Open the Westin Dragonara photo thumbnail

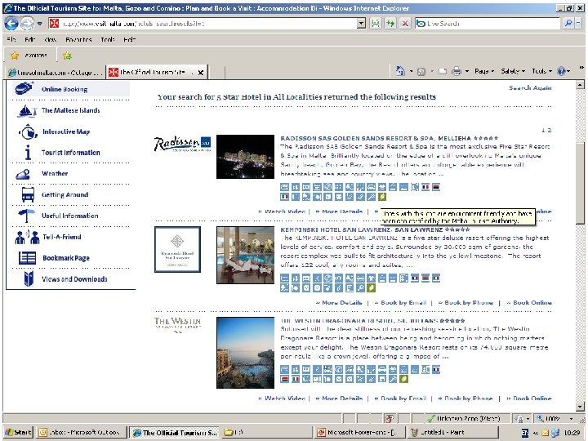(245, 353)
